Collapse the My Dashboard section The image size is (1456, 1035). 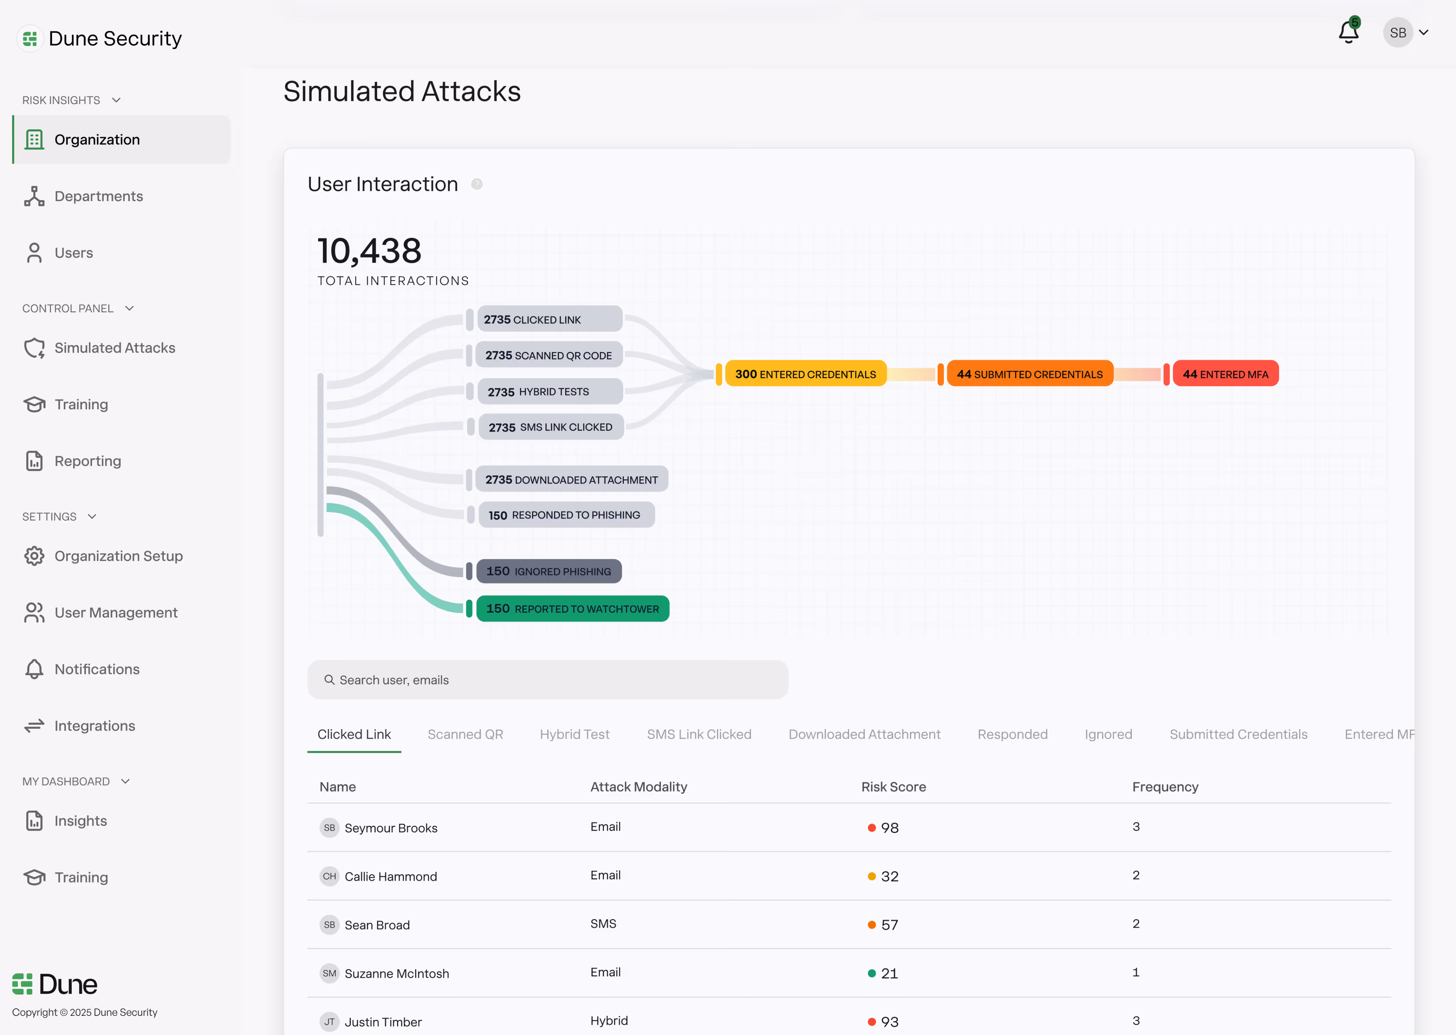point(125,781)
